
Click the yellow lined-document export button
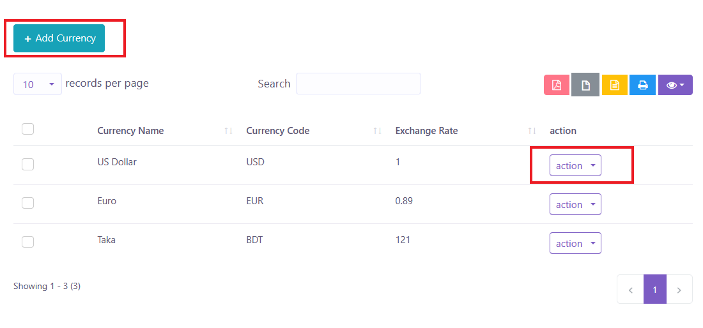615,85
